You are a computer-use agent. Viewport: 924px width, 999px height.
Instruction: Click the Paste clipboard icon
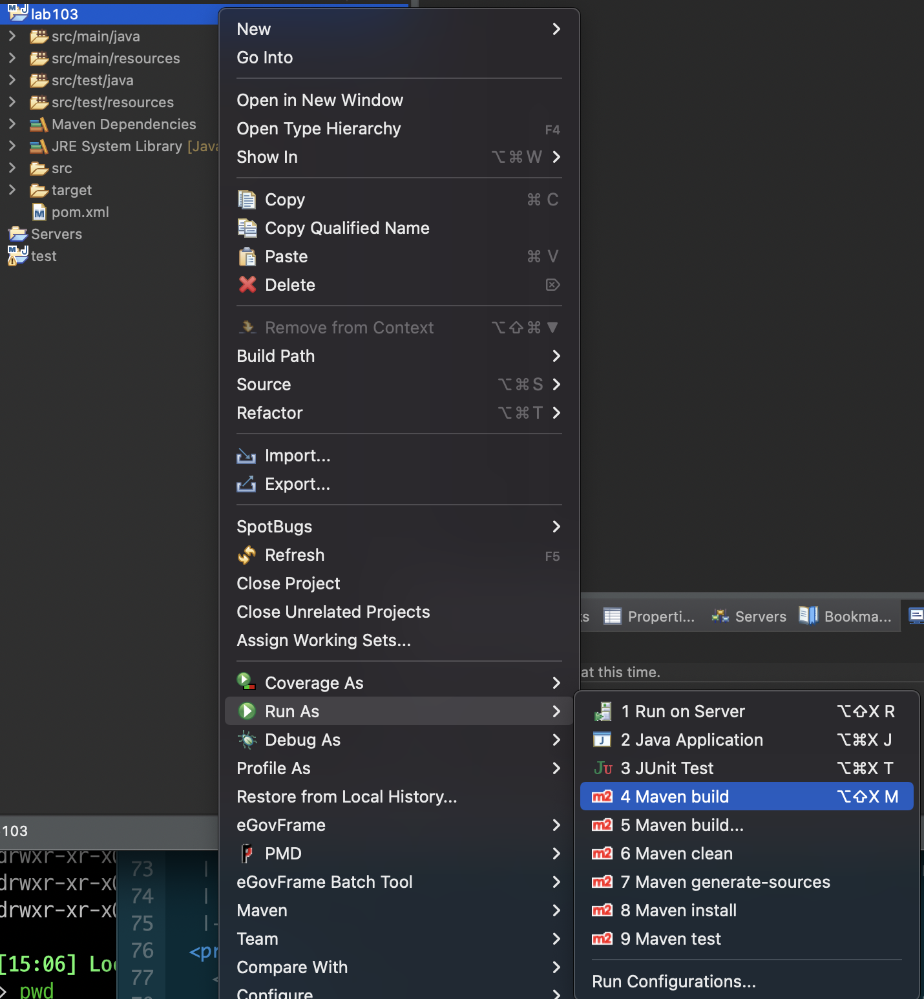247,257
